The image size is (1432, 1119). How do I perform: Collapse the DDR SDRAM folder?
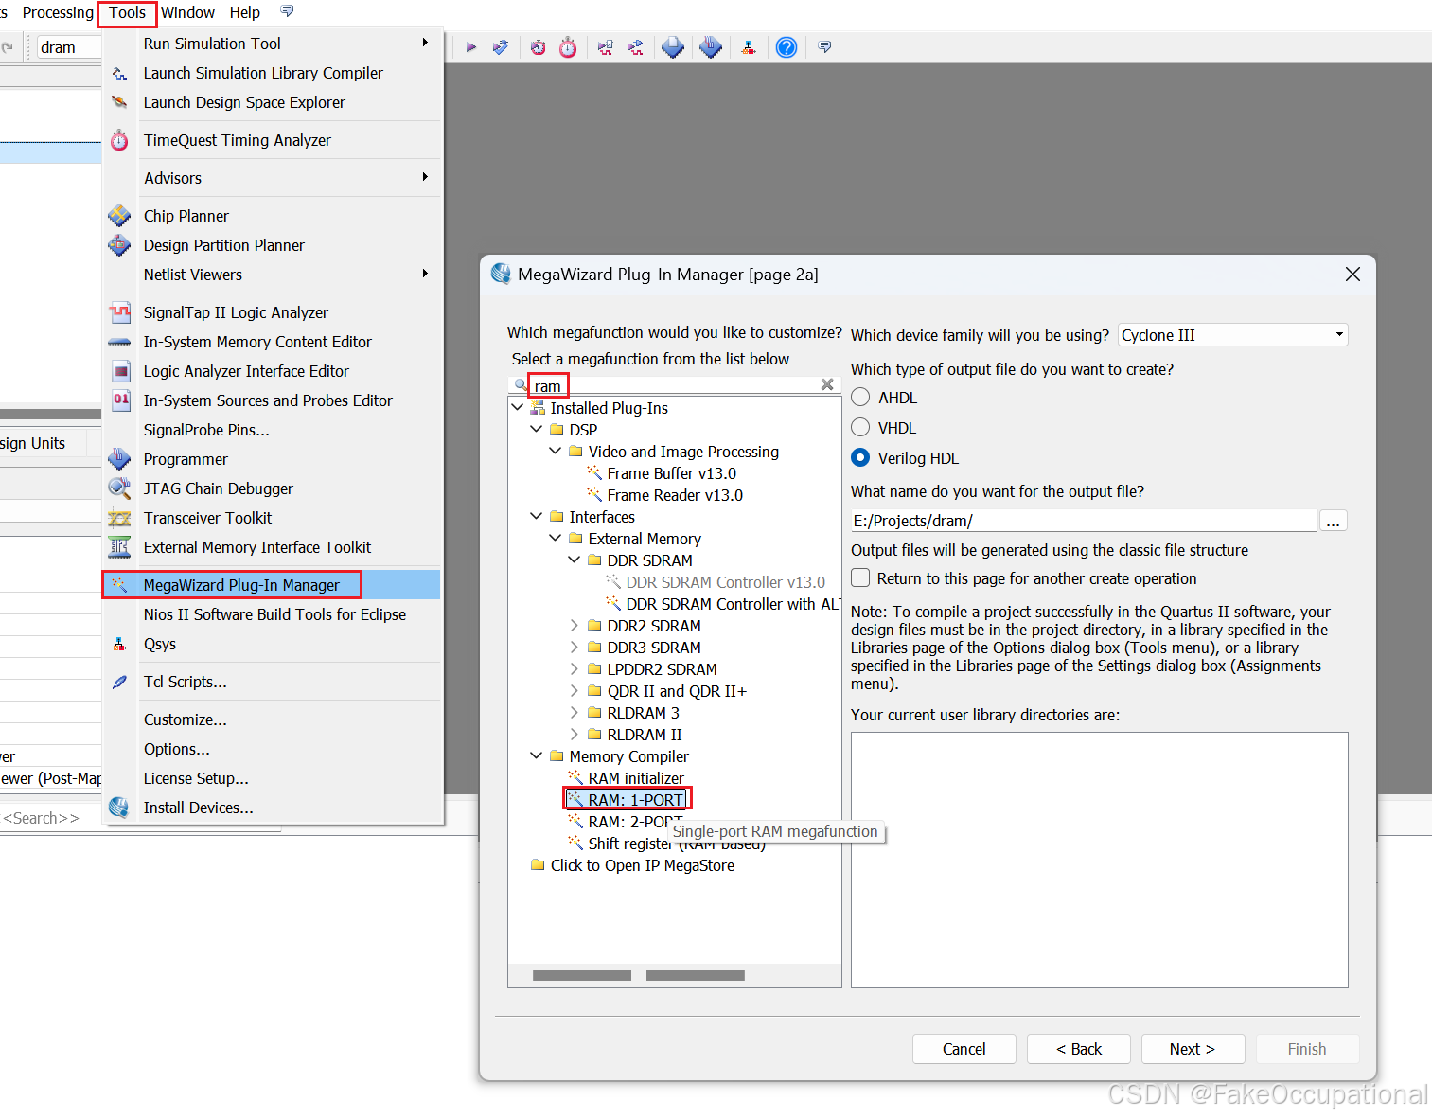(574, 560)
